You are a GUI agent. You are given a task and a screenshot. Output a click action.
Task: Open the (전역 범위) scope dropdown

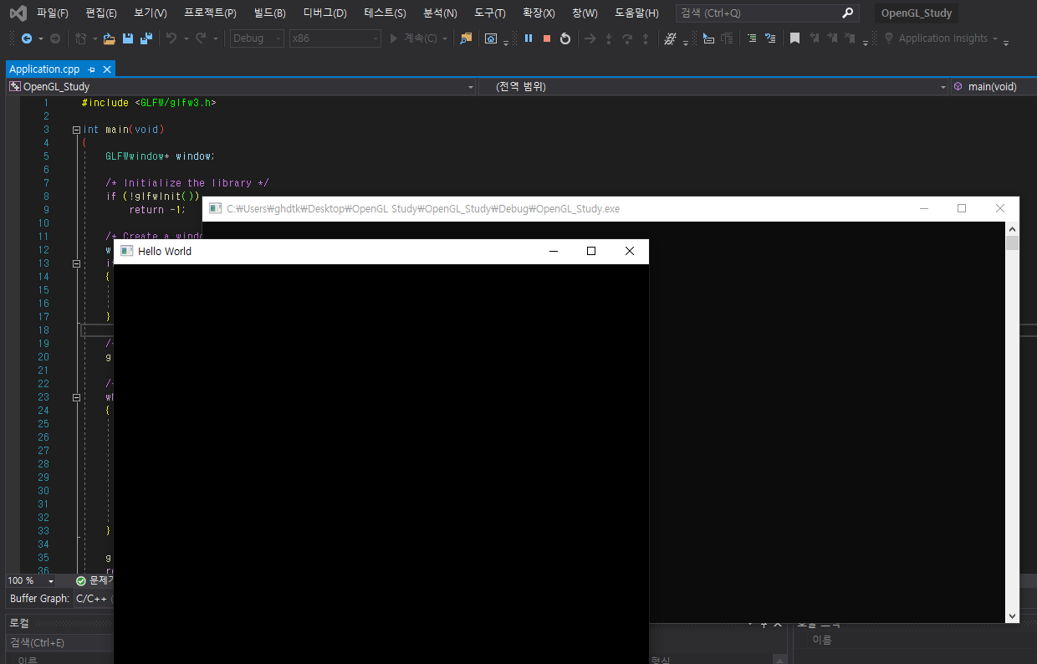[713, 87]
